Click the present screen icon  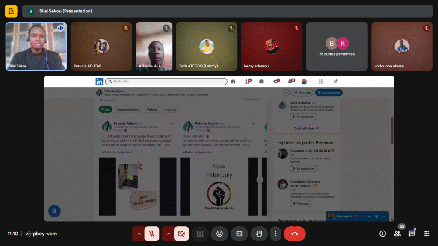(x=199, y=234)
